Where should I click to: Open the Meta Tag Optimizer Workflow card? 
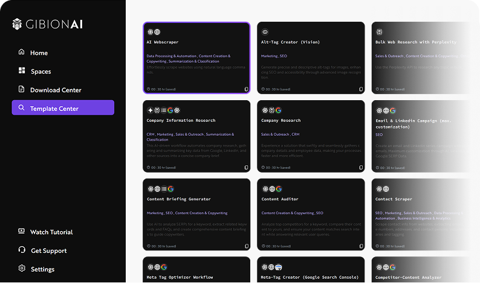tap(180, 277)
